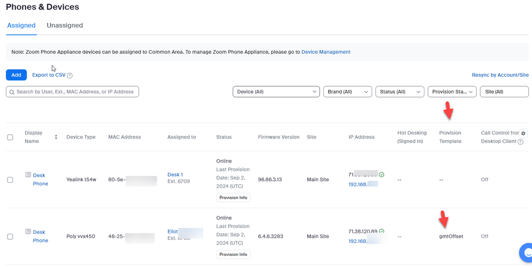The height and width of the screenshot is (268, 532).
Task: Toggle the select-all checkbox in header
Action: [x=10, y=137]
